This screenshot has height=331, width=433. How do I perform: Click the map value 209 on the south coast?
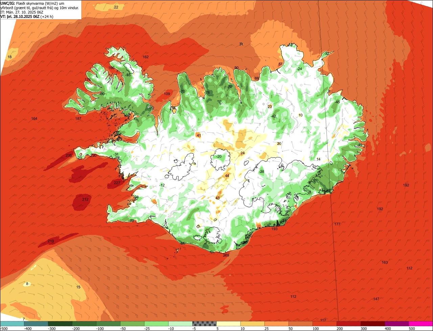[x=226, y=255]
